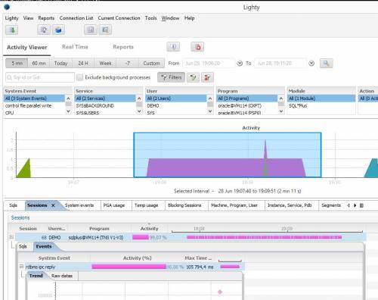
Task: Click the clear filters icon next to Filters
Action: click(193, 77)
